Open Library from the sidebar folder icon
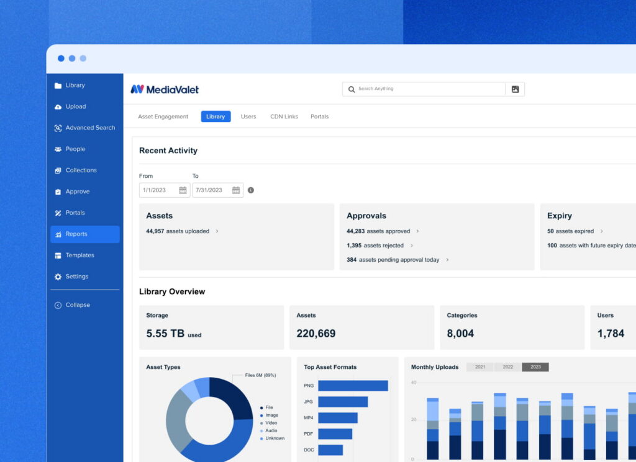Screen dimensions: 636x462 click(x=58, y=86)
